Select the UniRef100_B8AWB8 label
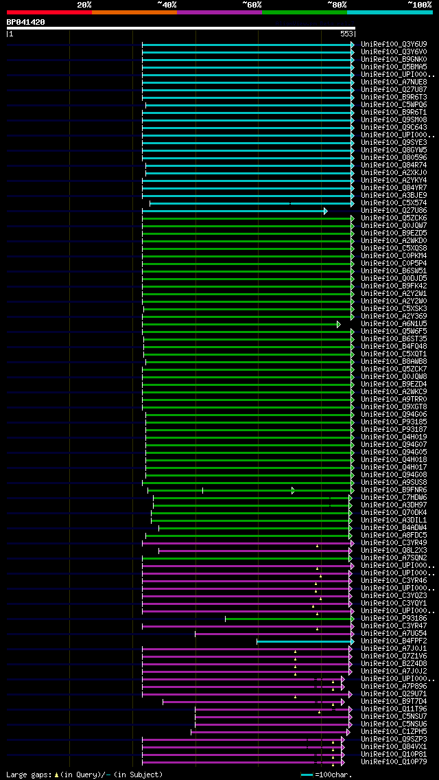This screenshot has width=439, height=780. tap(394, 361)
